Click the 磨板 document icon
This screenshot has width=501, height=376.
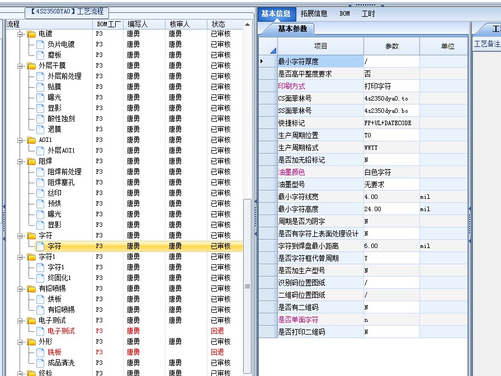[x=40, y=55]
